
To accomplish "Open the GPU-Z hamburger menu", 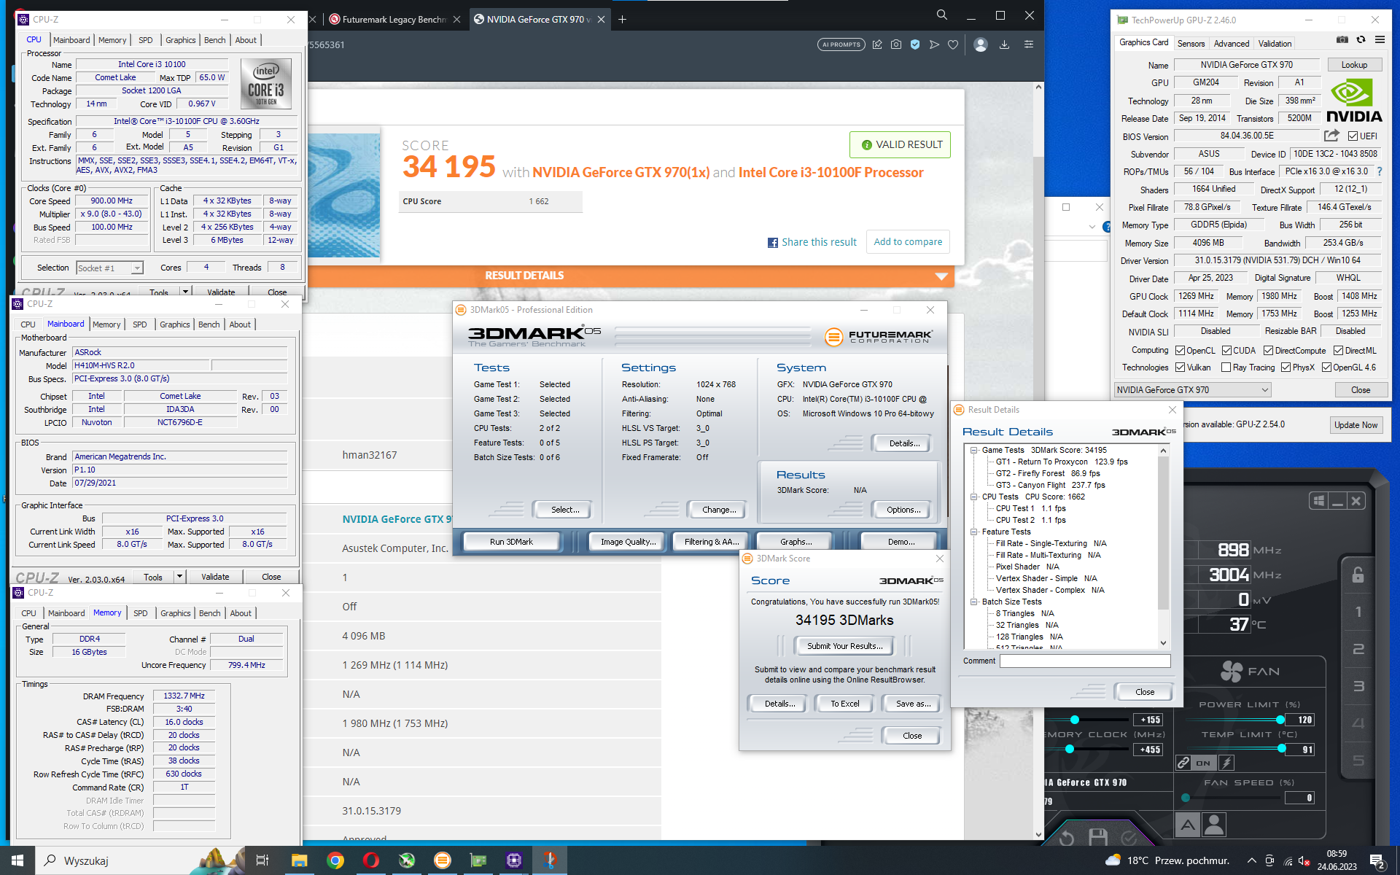I will [x=1380, y=40].
